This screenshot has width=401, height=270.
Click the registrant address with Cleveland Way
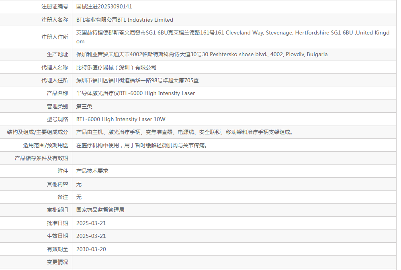(x=233, y=37)
